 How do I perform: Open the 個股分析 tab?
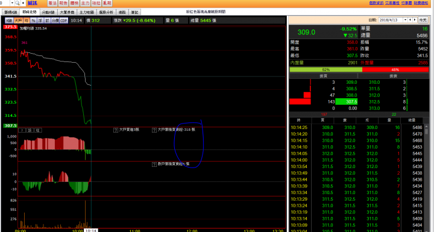click(x=106, y=12)
